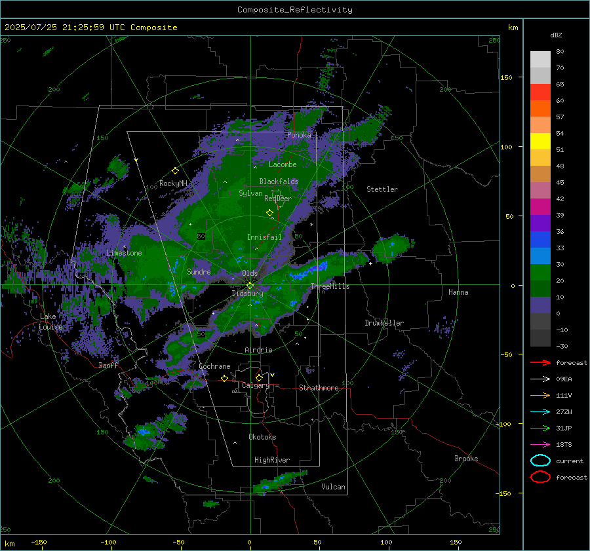Screen dimensions: 590x551
Task: Click the dBZ legend heading
Action: [x=556, y=35]
